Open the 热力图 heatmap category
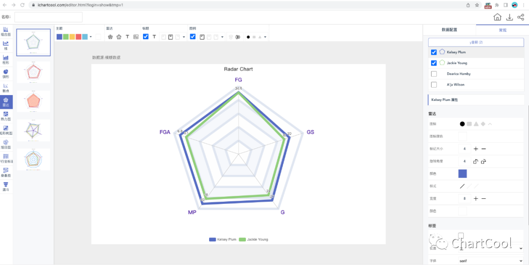 [x=6, y=116]
